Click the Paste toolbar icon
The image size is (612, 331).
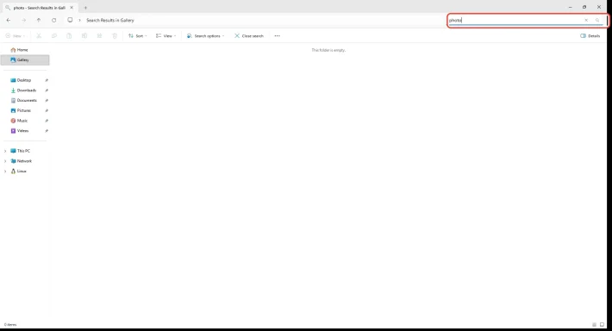tap(69, 36)
